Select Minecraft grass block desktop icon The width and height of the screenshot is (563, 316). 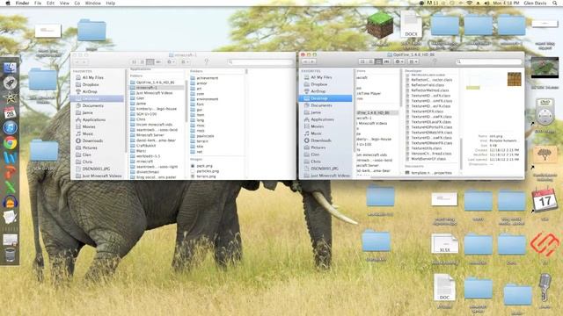pyautogui.click(x=380, y=26)
